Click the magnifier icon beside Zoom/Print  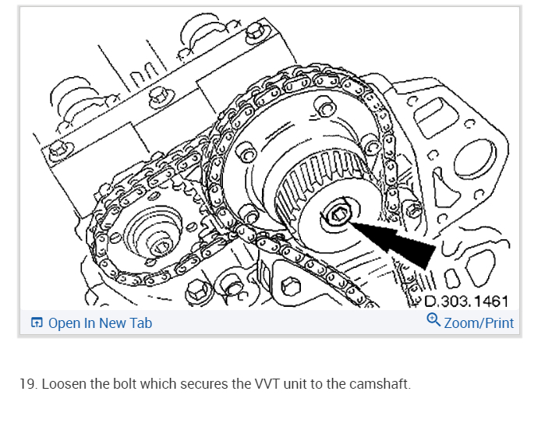(433, 319)
